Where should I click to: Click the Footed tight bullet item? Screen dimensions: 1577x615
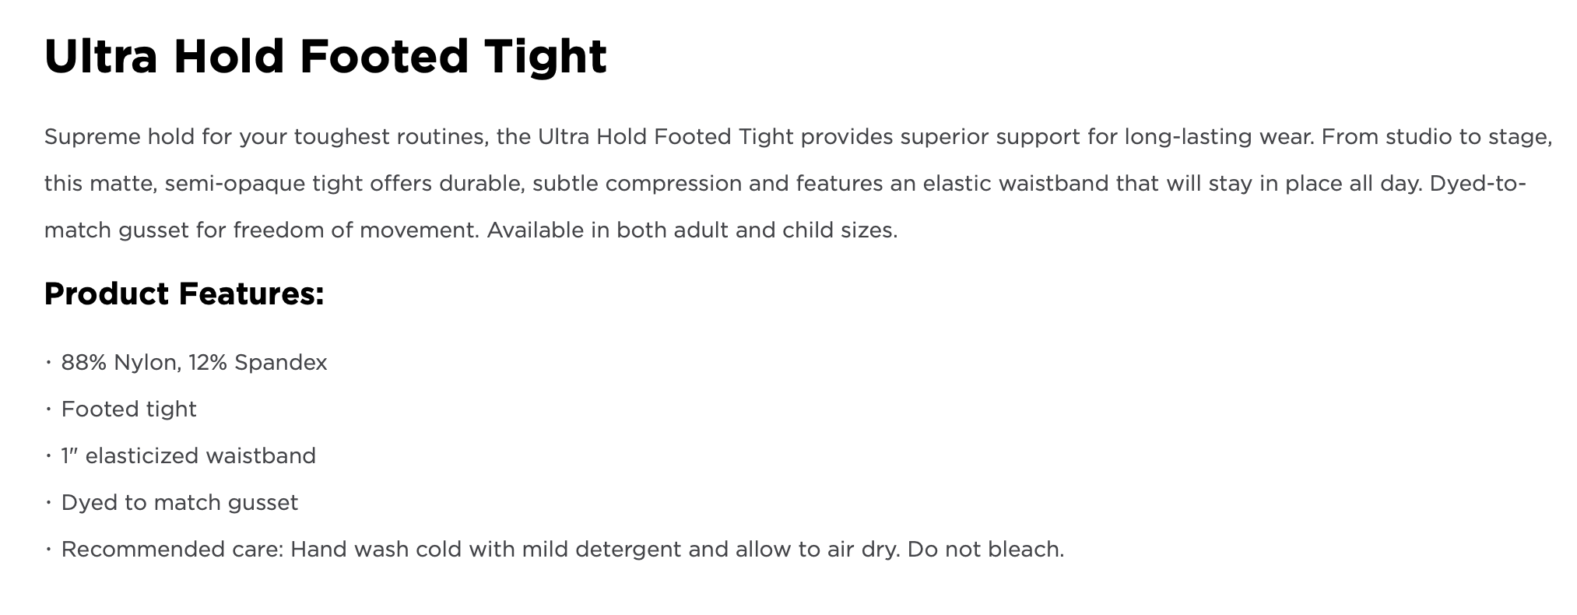(x=128, y=409)
